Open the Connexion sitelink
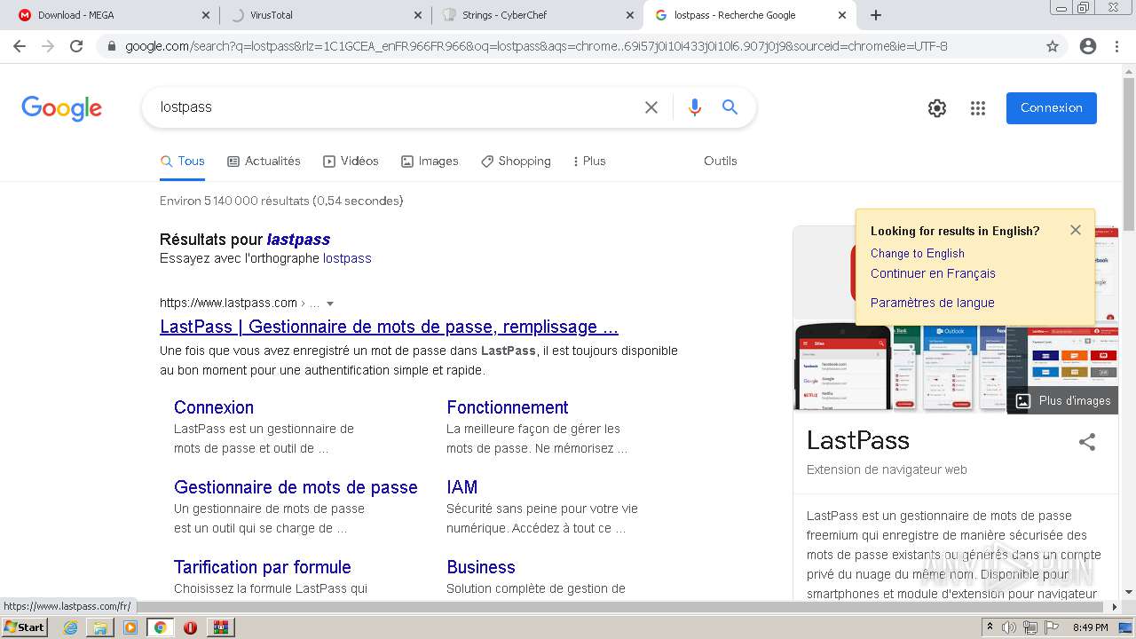 (x=214, y=407)
